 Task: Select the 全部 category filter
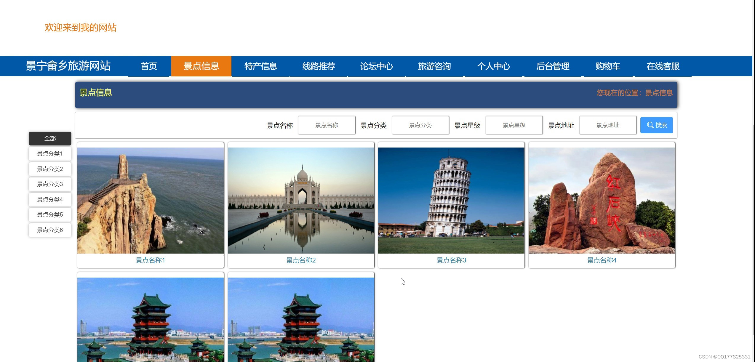pos(50,138)
